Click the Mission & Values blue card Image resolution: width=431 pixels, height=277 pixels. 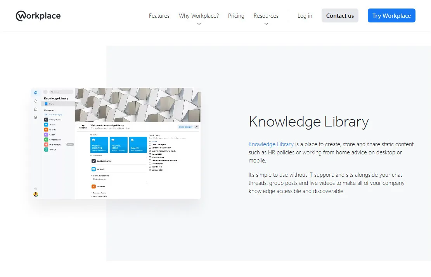coord(118,145)
